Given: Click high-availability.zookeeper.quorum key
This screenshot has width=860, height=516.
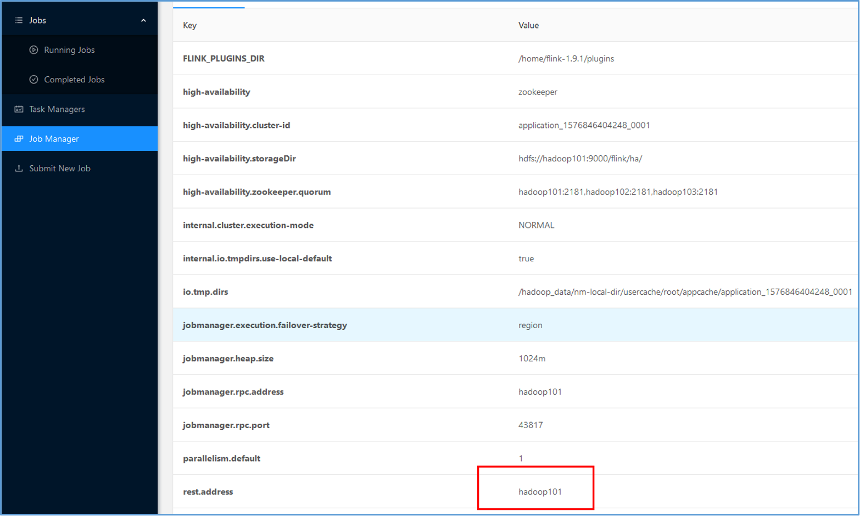Looking at the screenshot, I should click(256, 192).
